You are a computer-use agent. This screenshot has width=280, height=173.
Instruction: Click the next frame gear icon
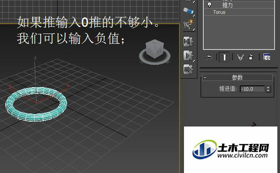[188, 69]
